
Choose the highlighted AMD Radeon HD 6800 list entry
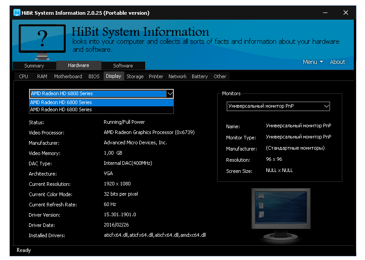101,102
